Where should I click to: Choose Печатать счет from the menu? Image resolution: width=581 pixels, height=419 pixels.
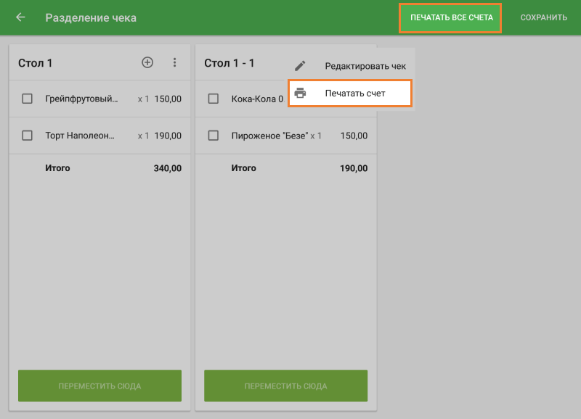point(355,94)
